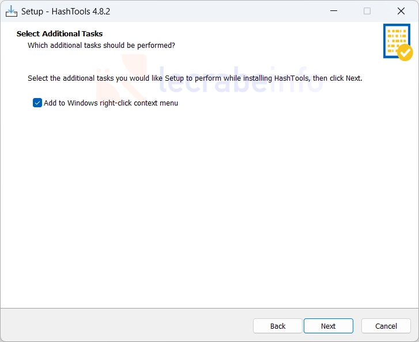Uncheck the right-click context menu checkbox
Viewport: 419px width, 342px height.
click(x=37, y=103)
